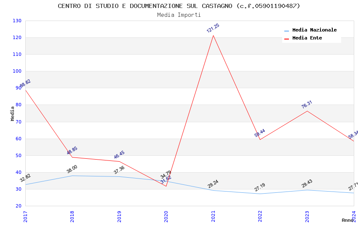The image size is (358, 231).
Task: Click the Media Ente legend label
Action: pos(307,38)
